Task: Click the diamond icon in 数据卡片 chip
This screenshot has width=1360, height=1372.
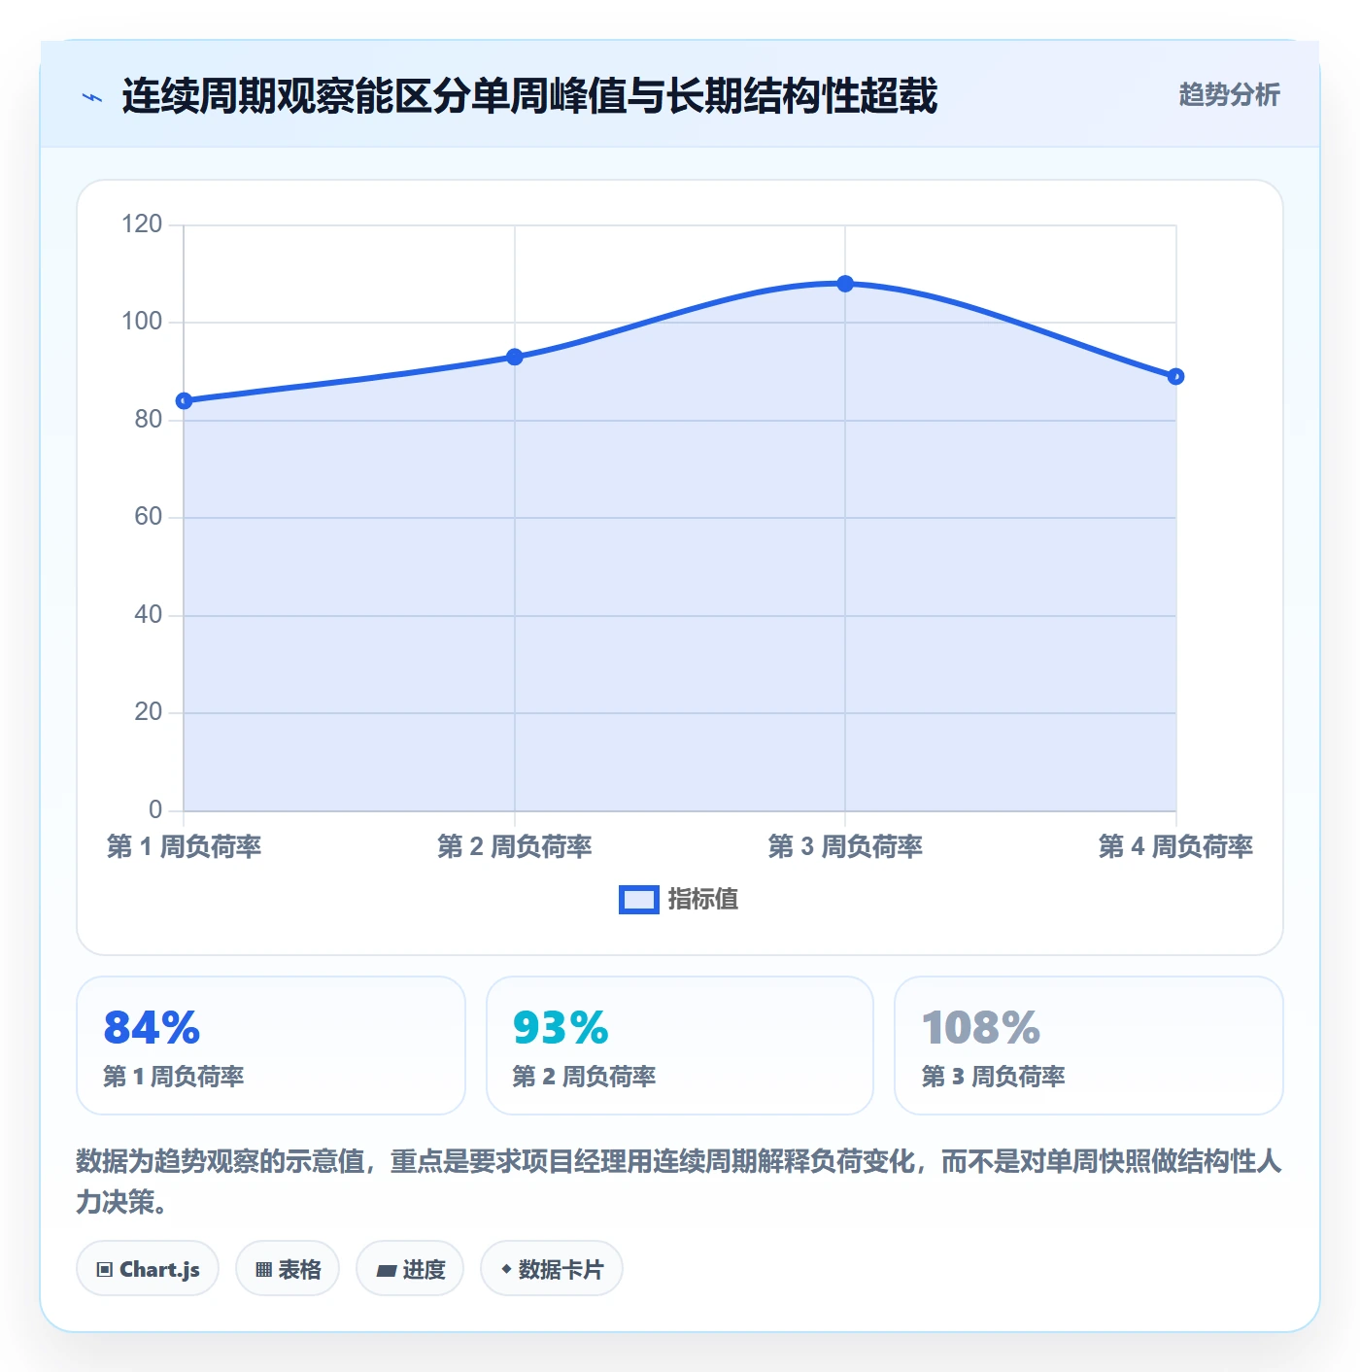Action: pyautogui.click(x=506, y=1269)
